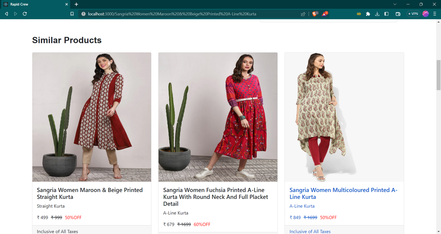Select blue 'Inclusive of All Taxes' on Multicoloured card
The image size is (441, 234).
[310, 232]
